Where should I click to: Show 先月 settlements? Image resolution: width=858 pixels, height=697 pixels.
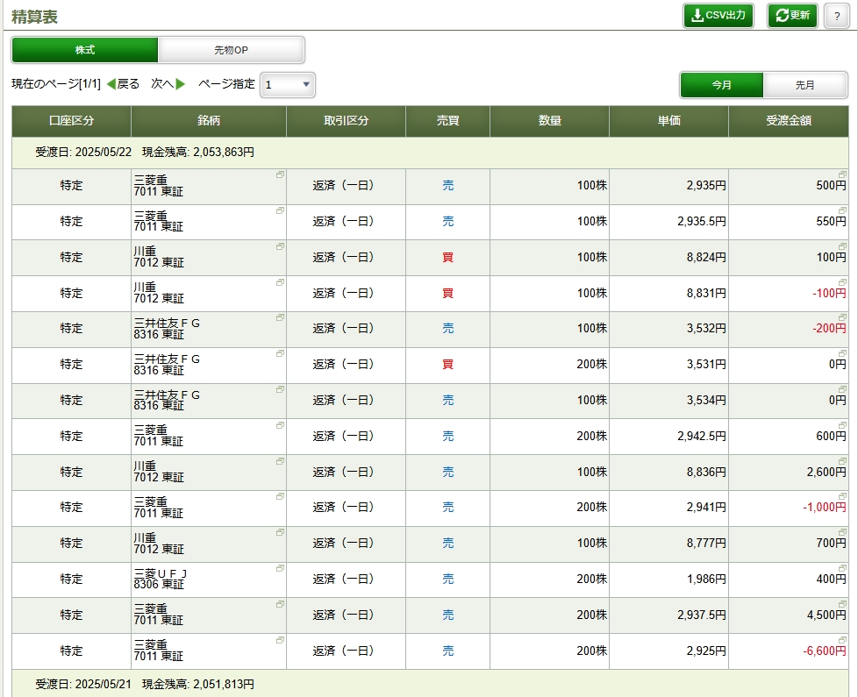click(804, 85)
